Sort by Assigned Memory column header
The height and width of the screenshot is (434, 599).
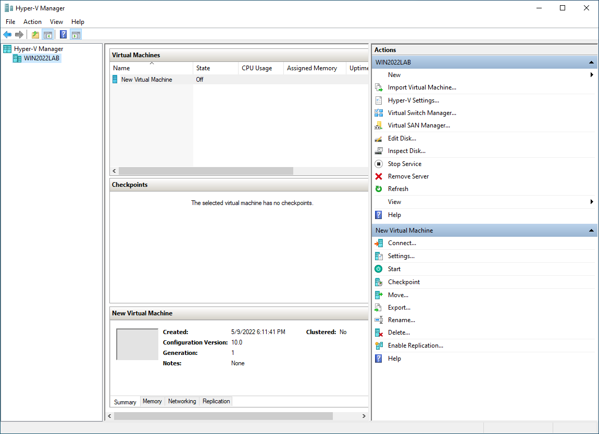(x=315, y=68)
